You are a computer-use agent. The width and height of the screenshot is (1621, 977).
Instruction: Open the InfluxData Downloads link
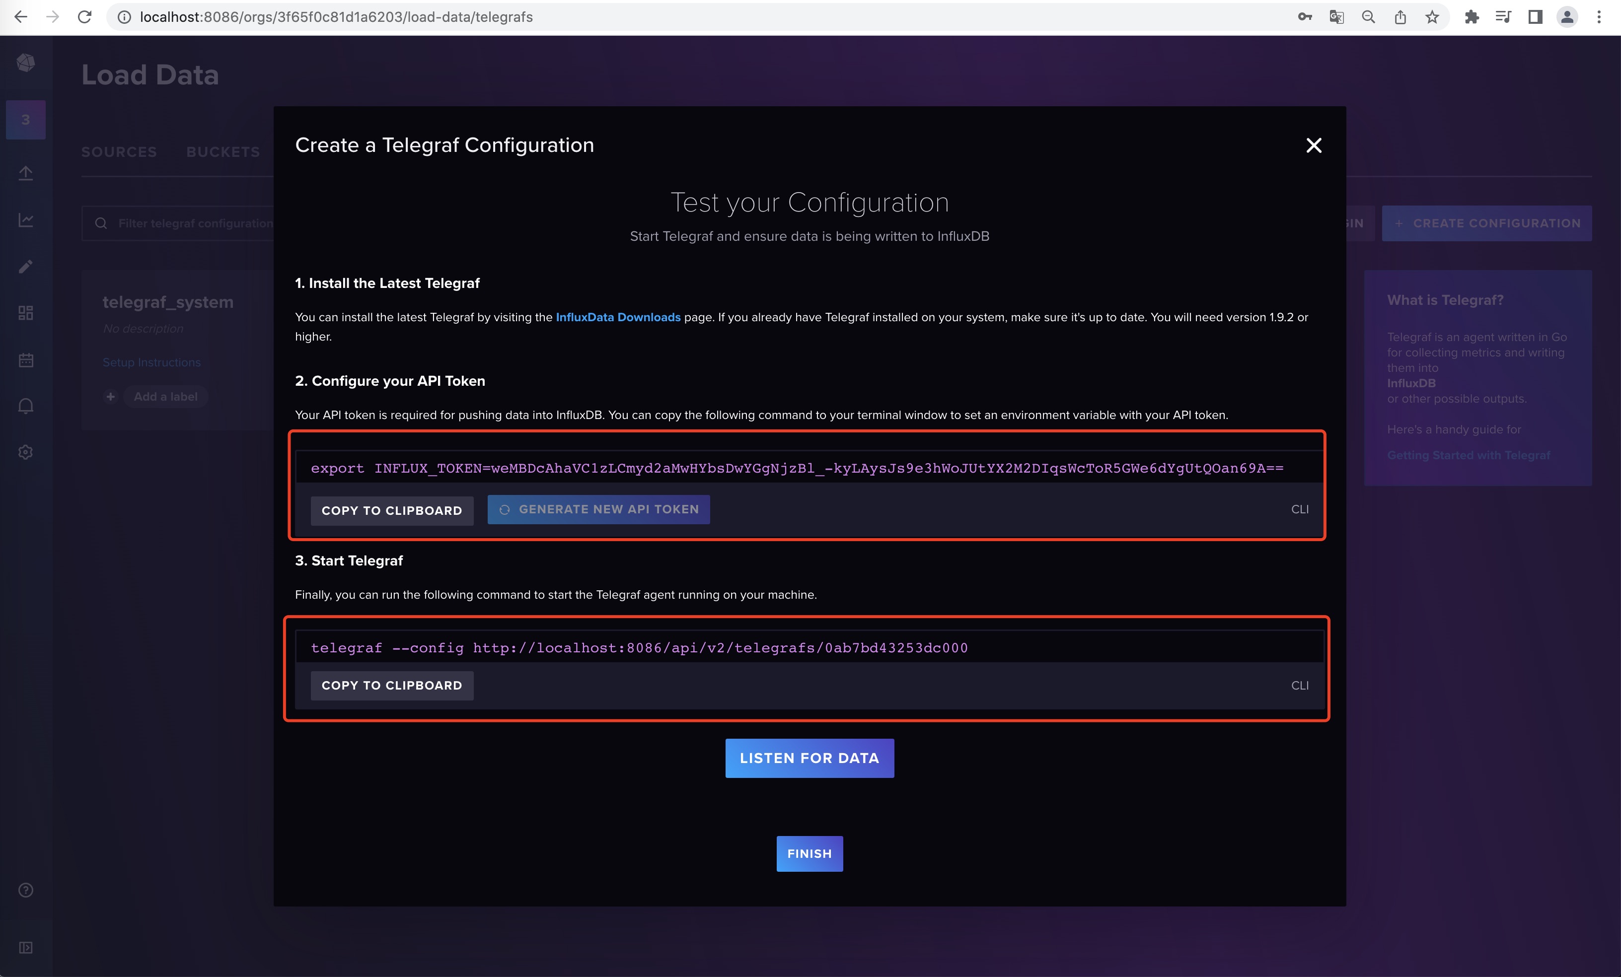coord(618,317)
